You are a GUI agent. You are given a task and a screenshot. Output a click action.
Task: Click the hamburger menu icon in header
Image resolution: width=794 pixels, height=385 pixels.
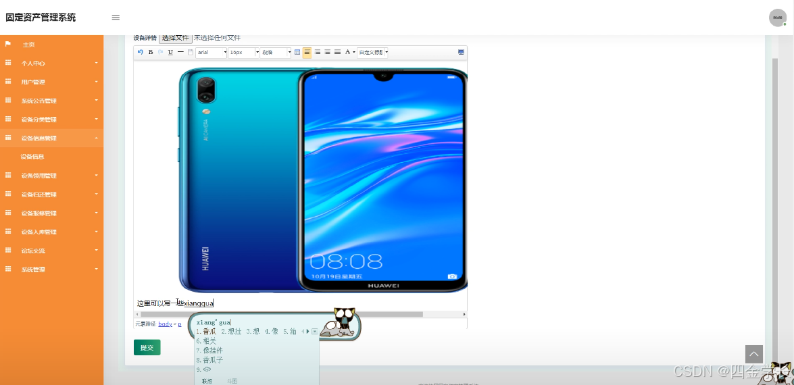click(x=116, y=17)
